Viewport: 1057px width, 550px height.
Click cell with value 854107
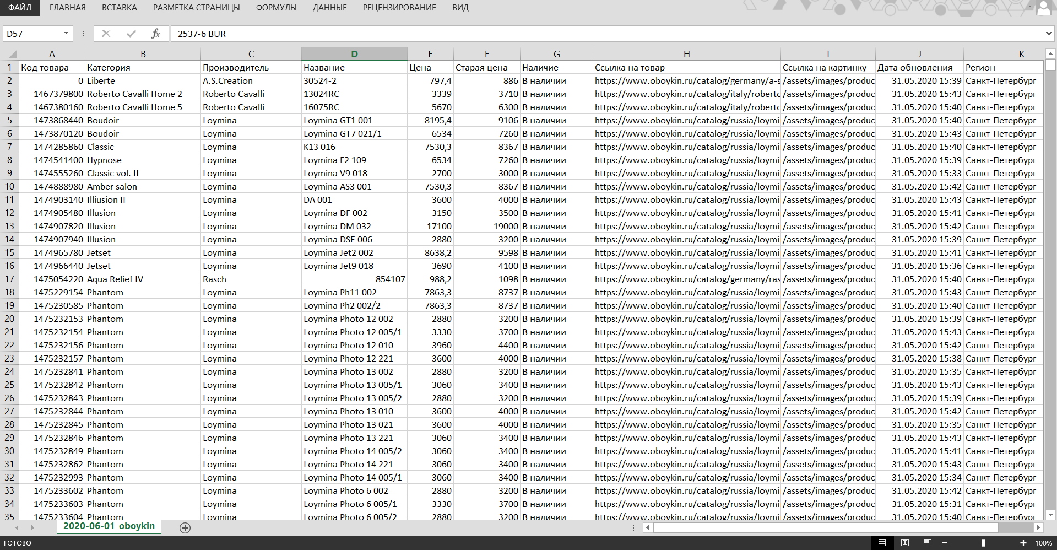[x=354, y=279]
